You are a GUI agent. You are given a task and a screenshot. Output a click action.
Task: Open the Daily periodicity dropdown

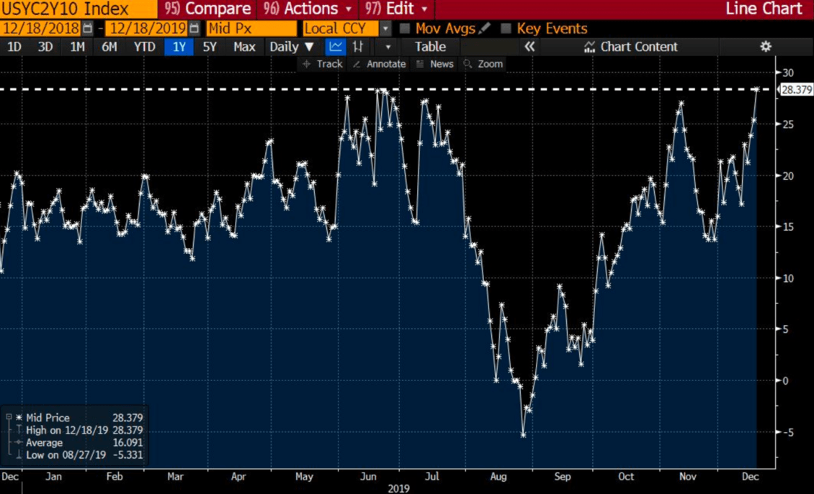pos(292,47)
